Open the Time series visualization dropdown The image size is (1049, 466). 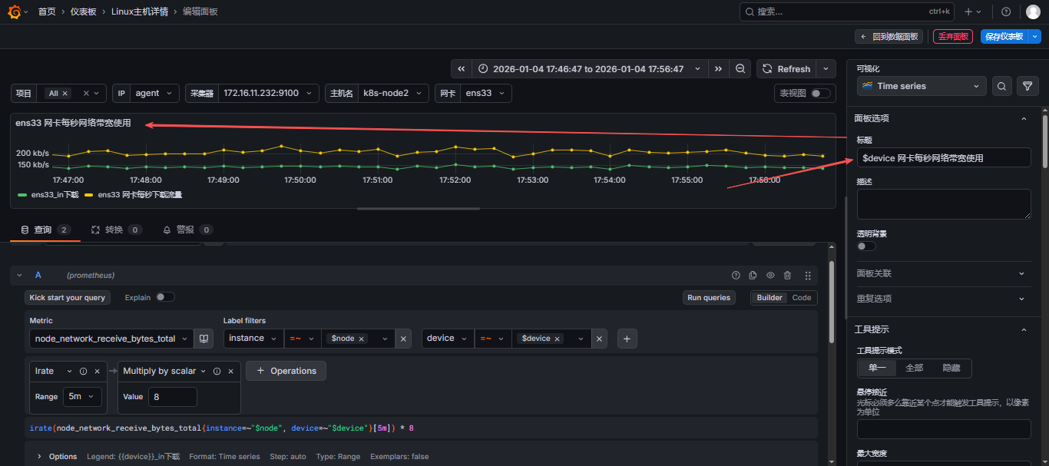point(922,87)
